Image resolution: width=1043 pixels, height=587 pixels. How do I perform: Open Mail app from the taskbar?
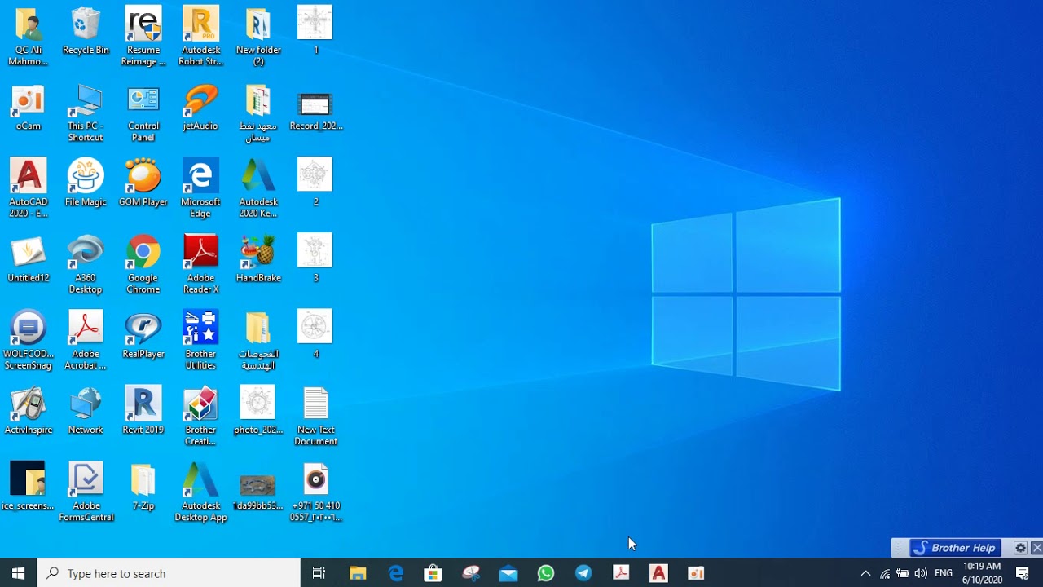508,573
